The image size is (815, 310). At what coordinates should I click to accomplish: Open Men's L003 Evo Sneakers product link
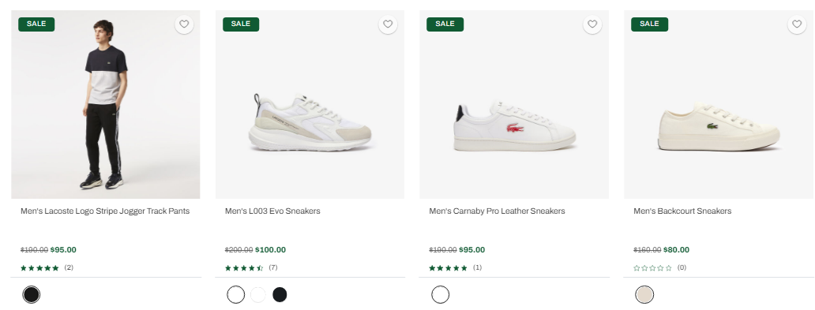(272, 211)
